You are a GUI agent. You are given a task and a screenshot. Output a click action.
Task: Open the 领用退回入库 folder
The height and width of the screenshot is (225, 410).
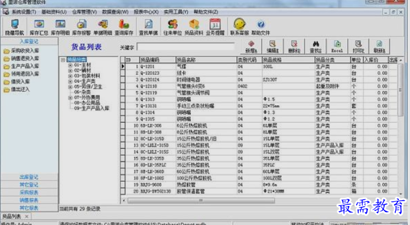(x=21, y=74)
